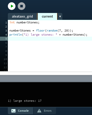
Task: Select the current tab
Action: point(47,17)
